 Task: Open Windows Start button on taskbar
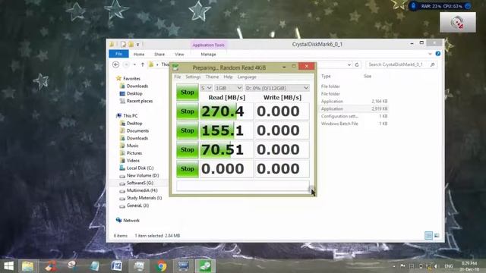tap(8, 266)
